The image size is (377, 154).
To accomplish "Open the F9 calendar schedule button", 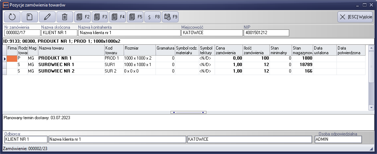I will pos(170,17).
